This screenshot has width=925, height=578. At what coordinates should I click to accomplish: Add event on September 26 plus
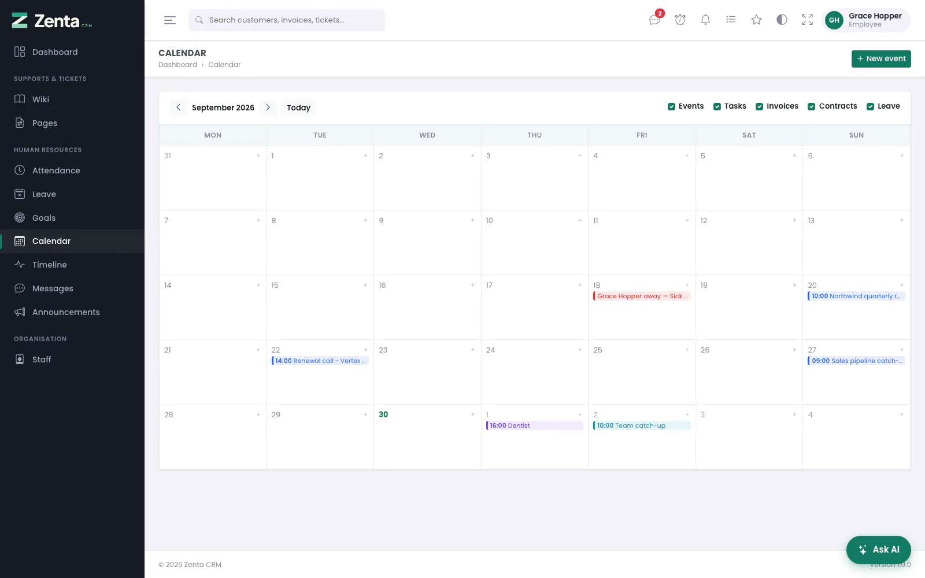794,350
